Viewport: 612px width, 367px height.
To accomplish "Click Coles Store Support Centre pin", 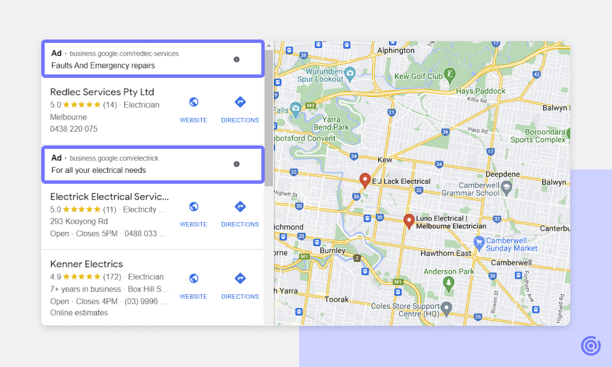I will [x=446, y=309].
